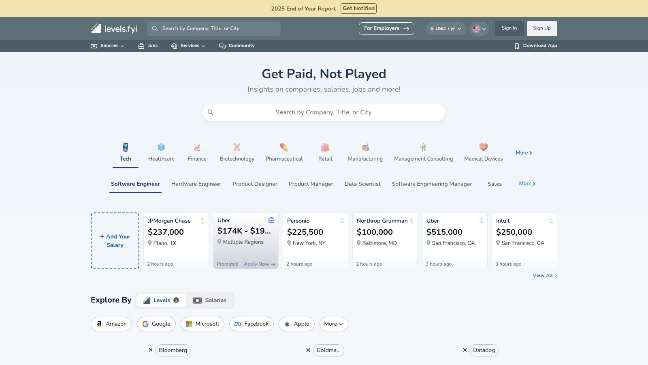Open the View All salaries link
This screenshot has width=648, height=365.
pyautogui.click(x=544, y=276)
